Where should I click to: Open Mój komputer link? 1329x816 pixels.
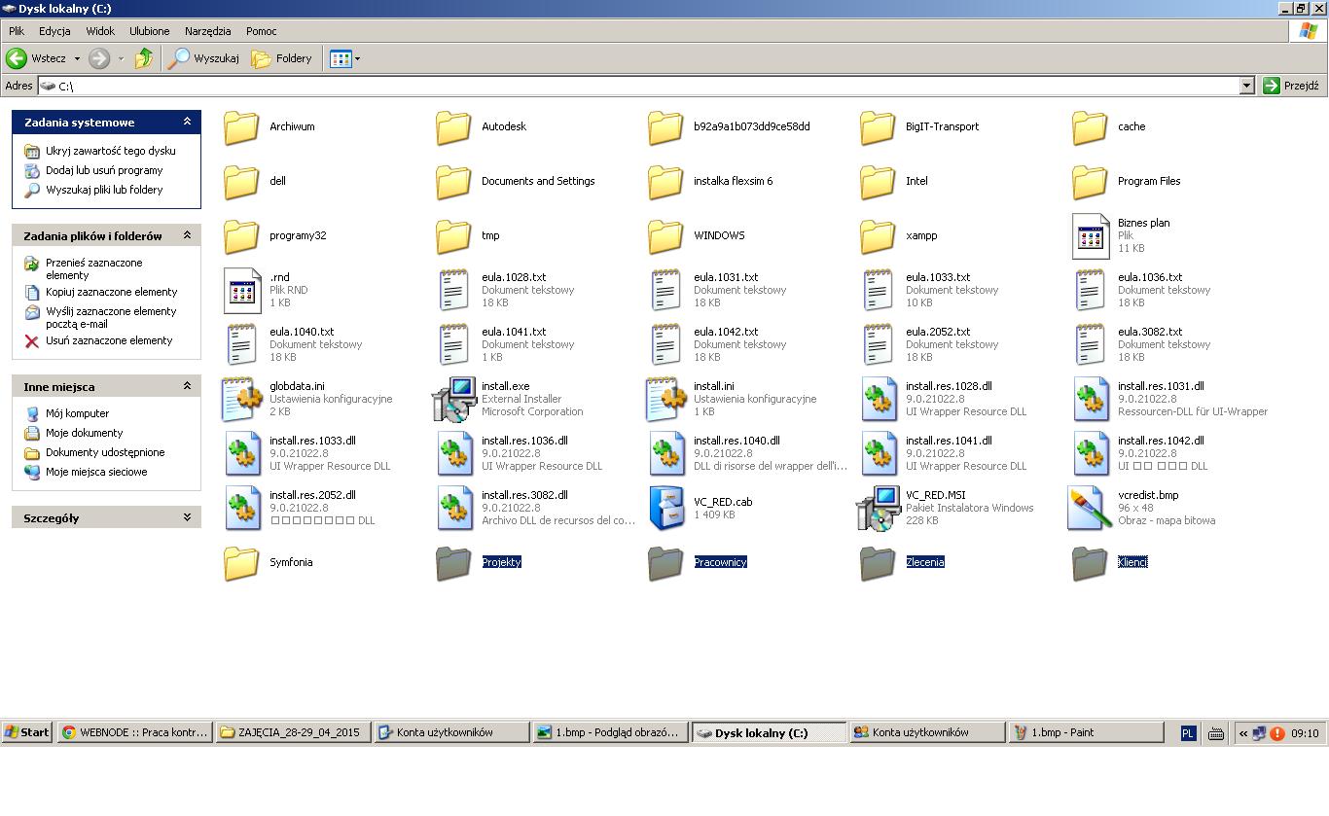coord(77,413)
